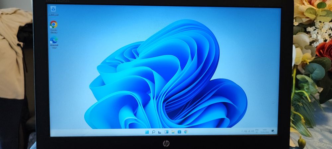Launch Chrome from the taskbar
The height and width of the screenshot is (149, 332).
(186, 132)
